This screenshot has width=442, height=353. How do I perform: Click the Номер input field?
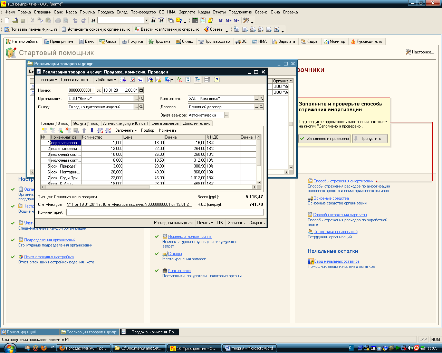pos(81,90)
